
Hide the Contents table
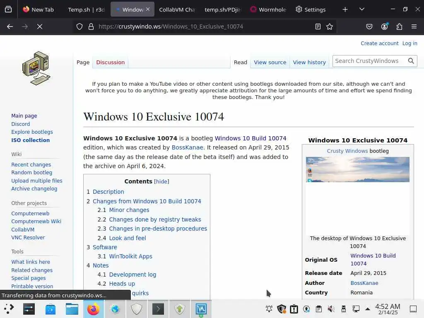click(161, 181)
